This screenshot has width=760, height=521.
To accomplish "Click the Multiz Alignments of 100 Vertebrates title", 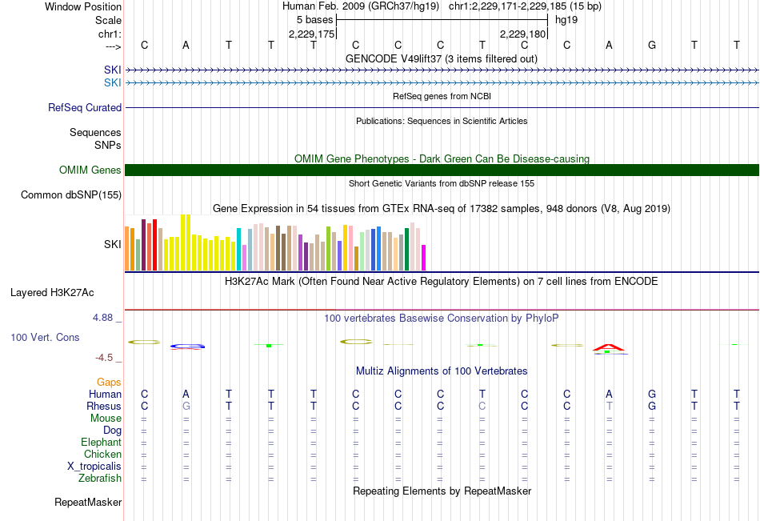I will [442, 371].
